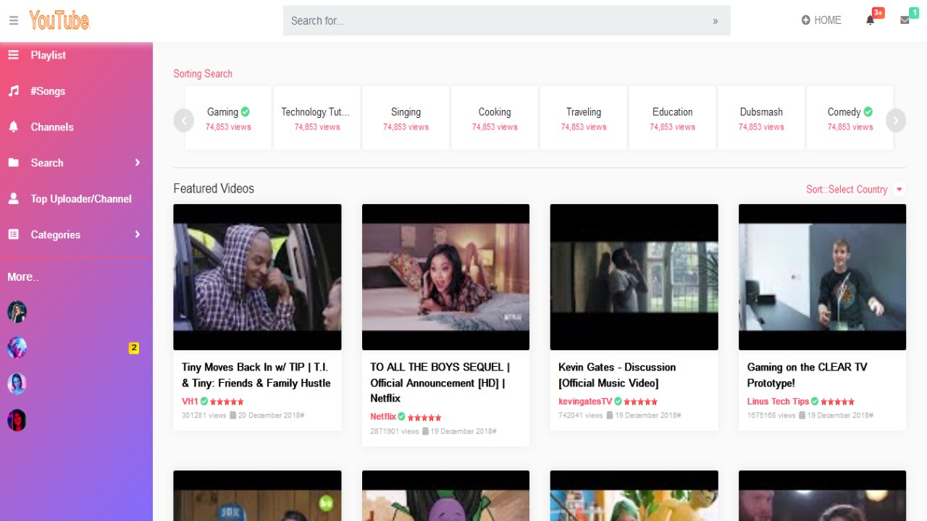Submit search with the double-arrow icon
Image resolution: width=927 pixels, height=521 pixels.
tap(716, 21)
